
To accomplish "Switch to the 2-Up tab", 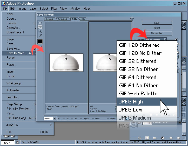I will [74, 19].
